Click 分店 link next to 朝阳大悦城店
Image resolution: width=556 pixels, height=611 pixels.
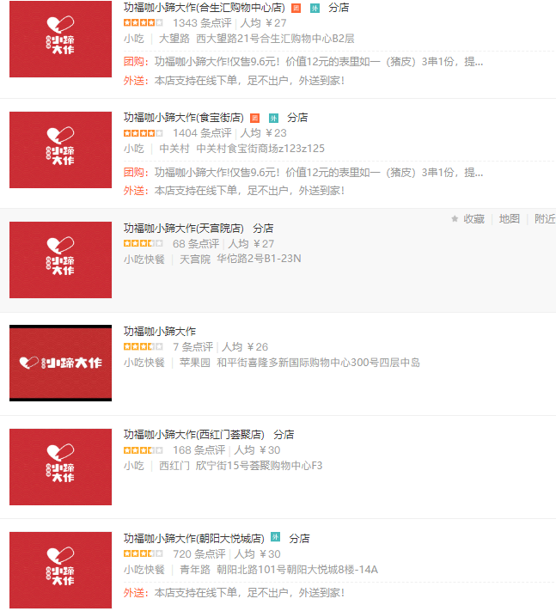coord(299,539)
